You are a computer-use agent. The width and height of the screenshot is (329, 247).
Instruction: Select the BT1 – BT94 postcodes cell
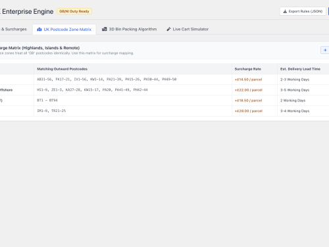coord(133,101)
